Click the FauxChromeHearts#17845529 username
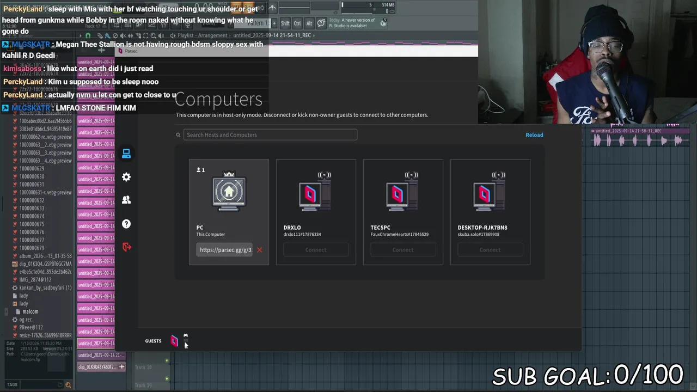 click(x=400, y=235)
